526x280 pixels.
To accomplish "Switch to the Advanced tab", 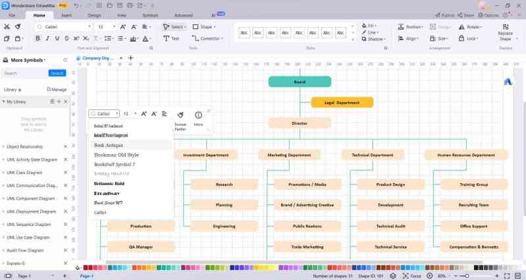I will coord(184,15).
